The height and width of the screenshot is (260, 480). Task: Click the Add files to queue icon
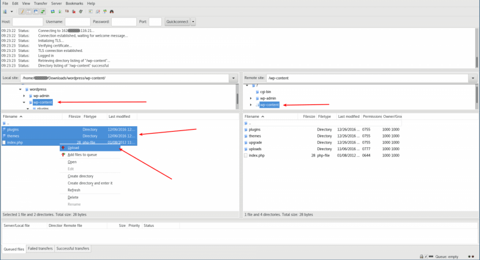click(63, 155)
